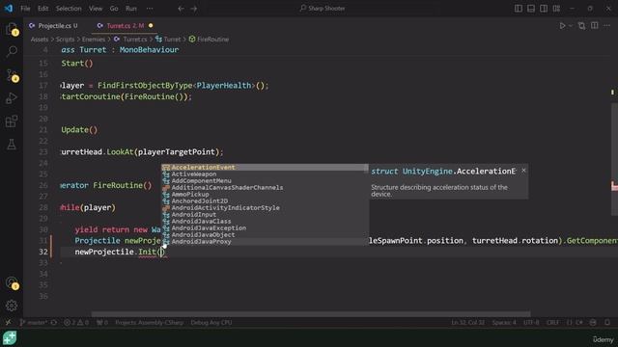Choose AndroidJavaException suggestion

click(x=265, y=227)
